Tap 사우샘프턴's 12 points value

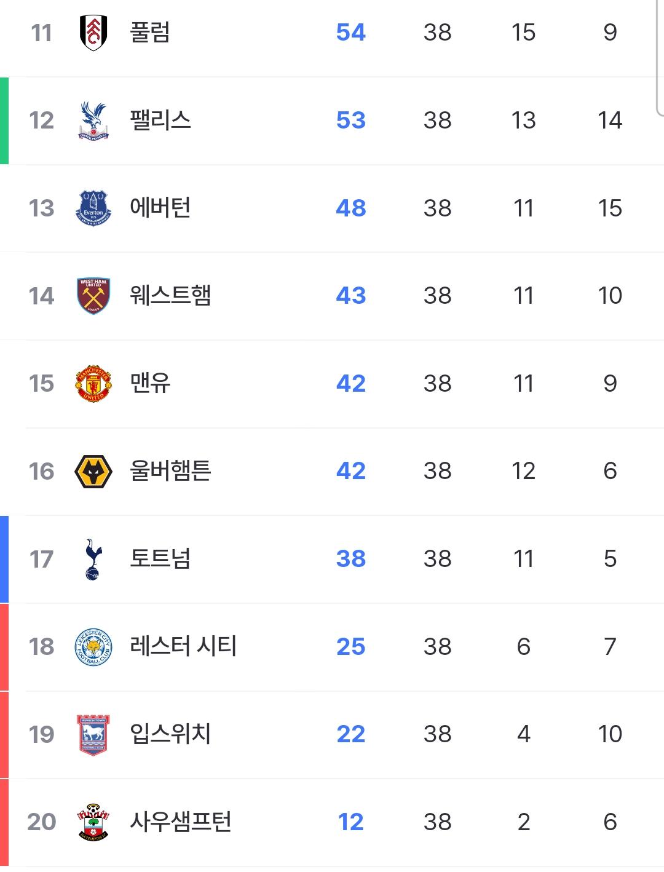pos(351,822)
